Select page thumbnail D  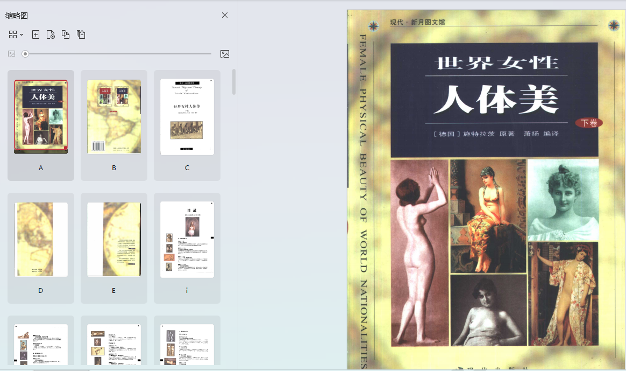[x=41, y=240]
